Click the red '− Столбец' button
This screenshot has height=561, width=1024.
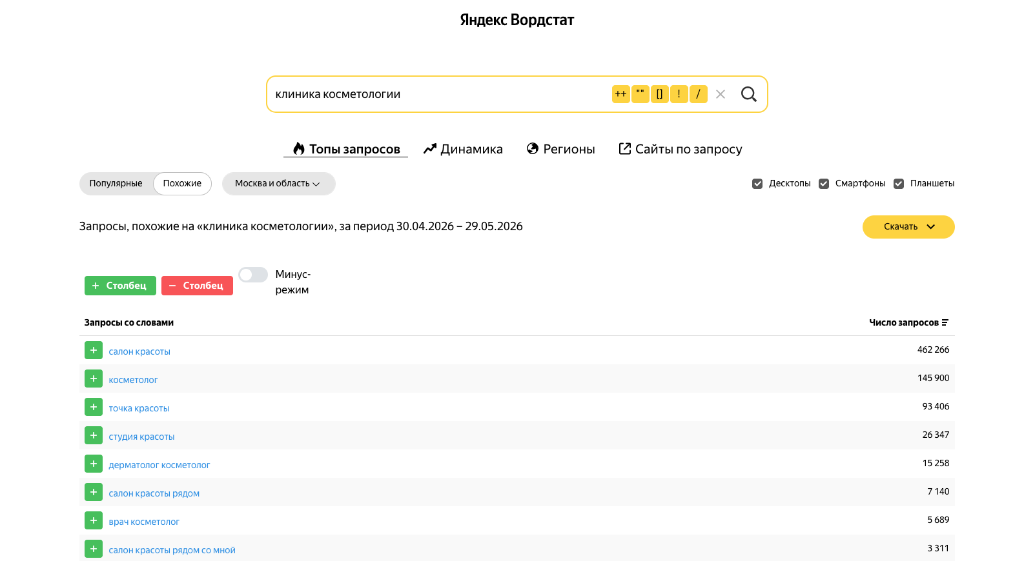tap(197, 286)
